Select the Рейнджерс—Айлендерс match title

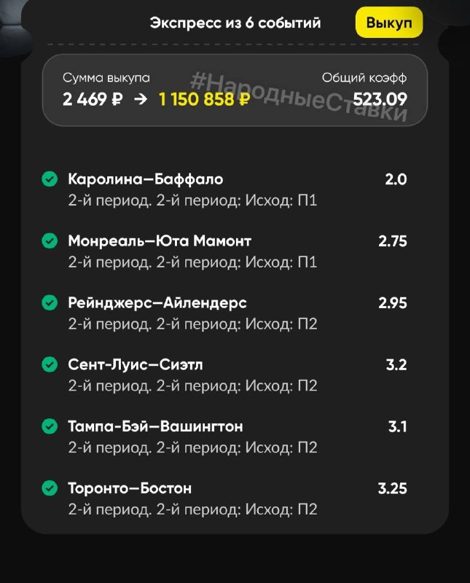[157, 302]
